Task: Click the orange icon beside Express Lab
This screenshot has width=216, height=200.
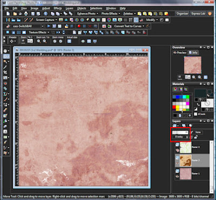Action: click(x=210, y=14)
